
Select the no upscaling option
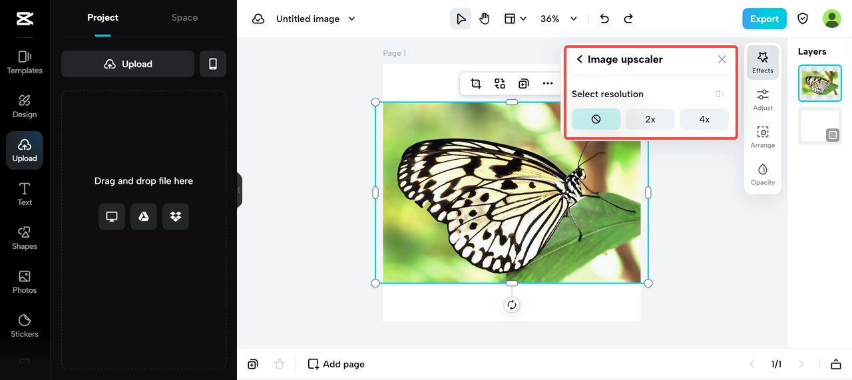click(596, 119)
